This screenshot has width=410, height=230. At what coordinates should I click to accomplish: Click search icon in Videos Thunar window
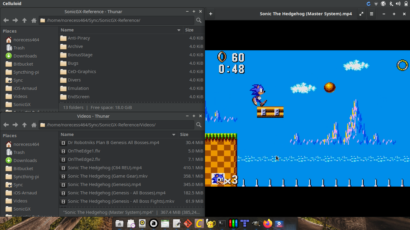tap(199, 125)
